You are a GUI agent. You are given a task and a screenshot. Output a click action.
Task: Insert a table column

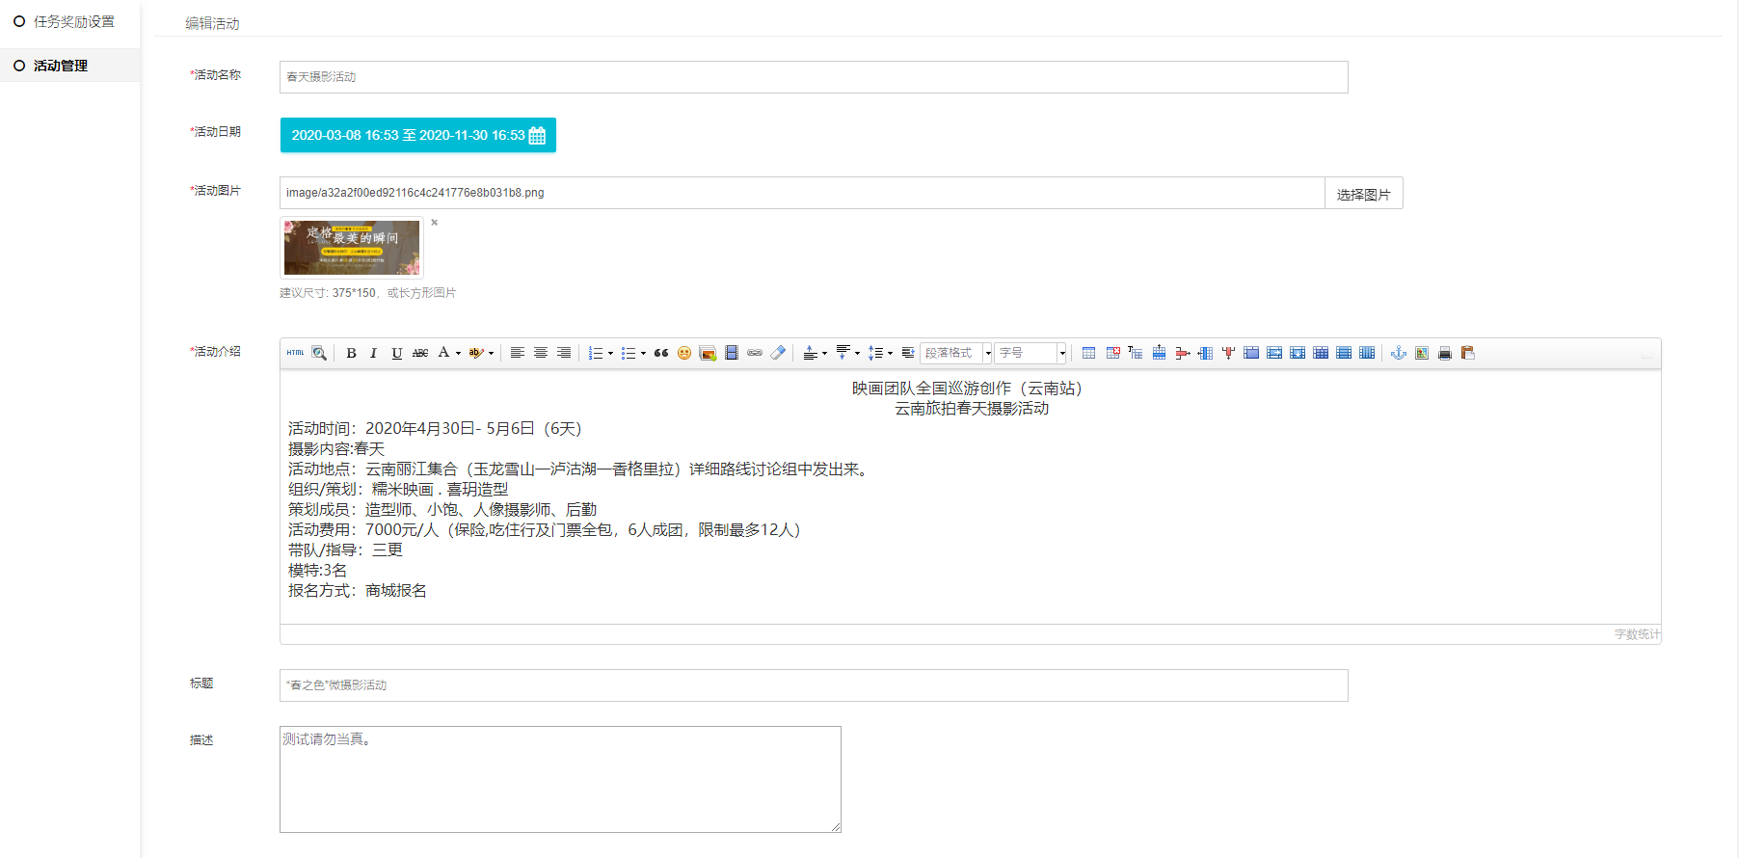(x=1205, y=353)
